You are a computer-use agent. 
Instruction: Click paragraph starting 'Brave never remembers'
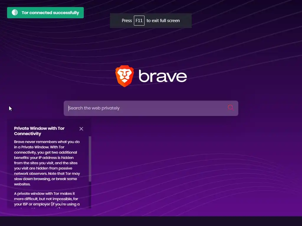(x=47, y=163)
